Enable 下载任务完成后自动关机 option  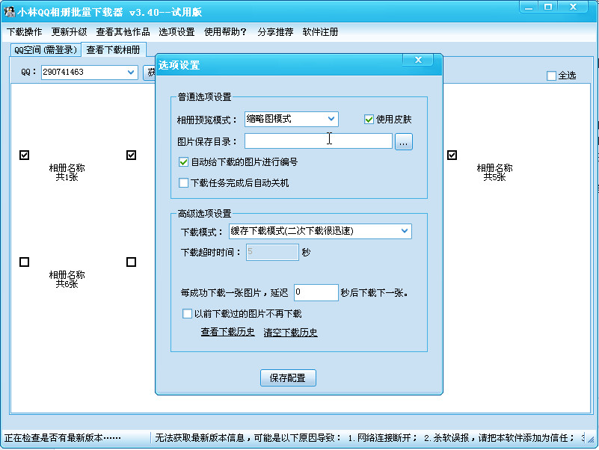[183, 182]
